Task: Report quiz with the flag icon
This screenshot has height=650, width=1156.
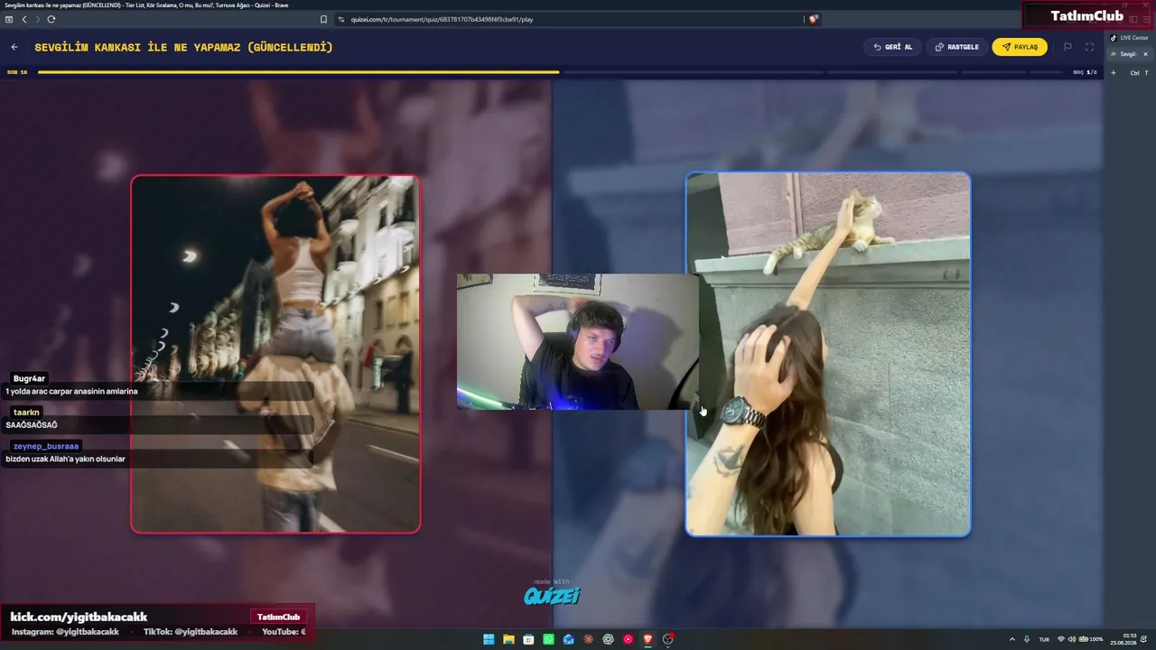Action: pos(1067,47)
